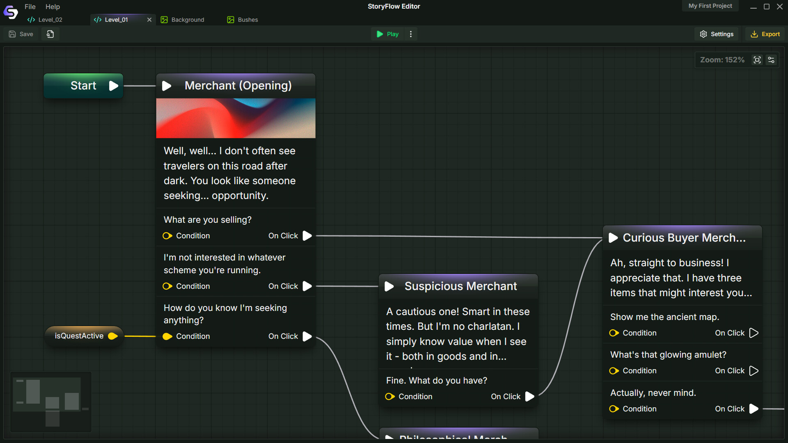Click On Click arrow for "Actually, never mind."
Screen dimensions: 788x443
point(754,409)
